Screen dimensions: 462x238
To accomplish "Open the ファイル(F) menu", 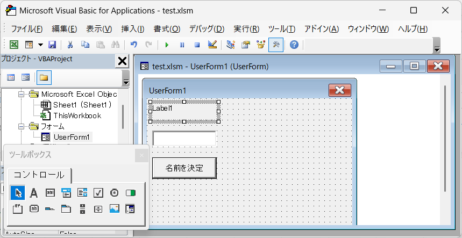I will [27, 29].
